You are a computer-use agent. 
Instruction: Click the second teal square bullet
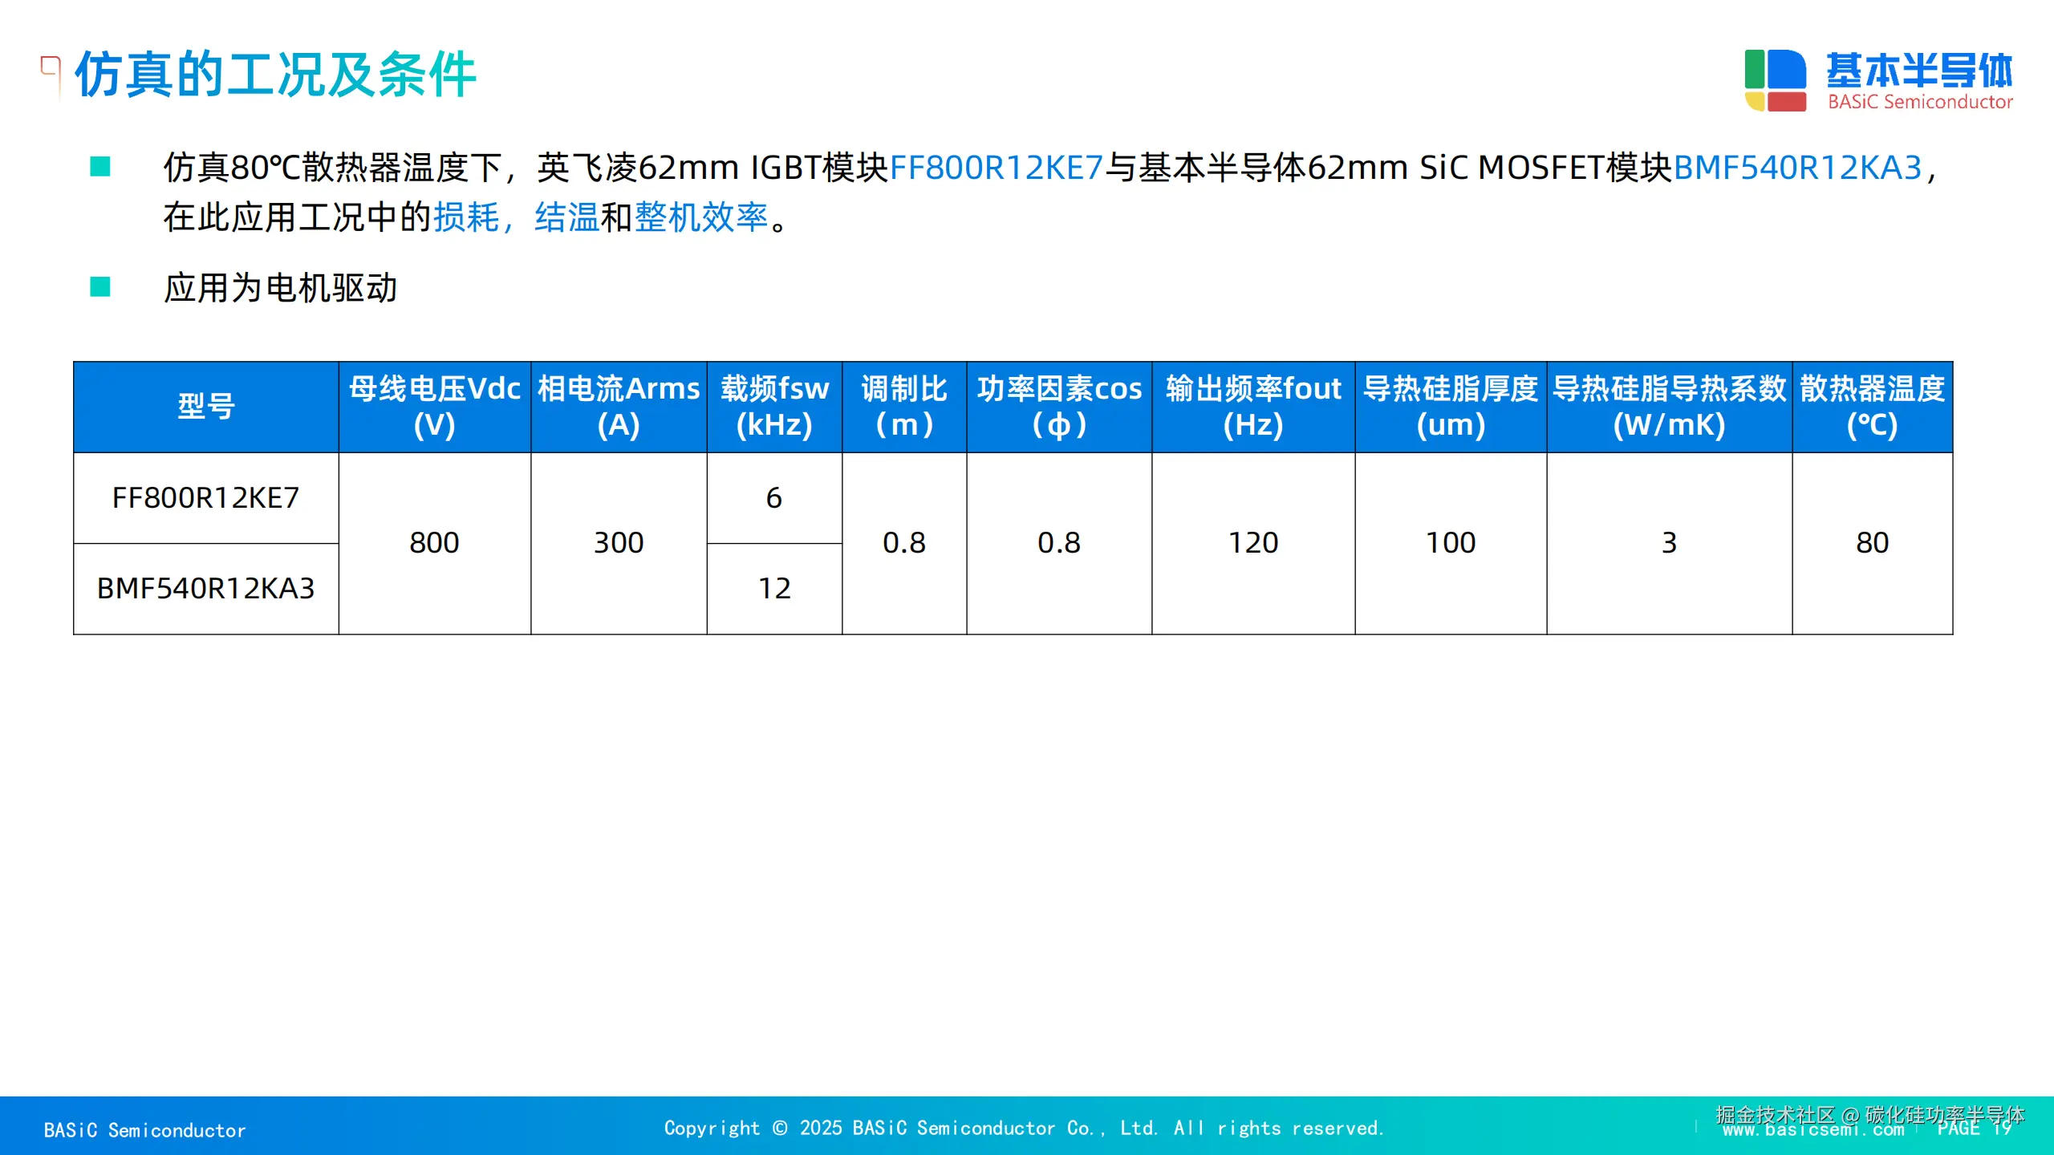click(x=100, y=287)
